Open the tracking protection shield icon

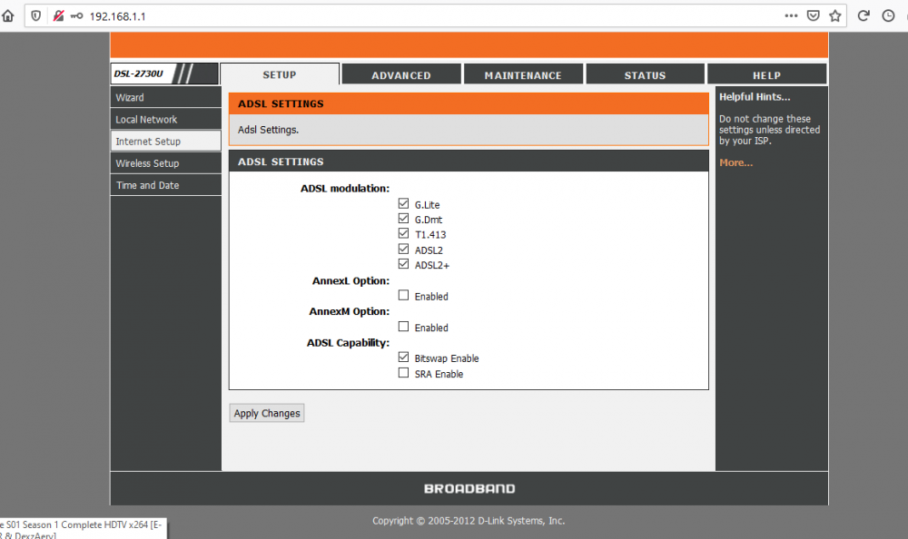click(x=35, y=15)
